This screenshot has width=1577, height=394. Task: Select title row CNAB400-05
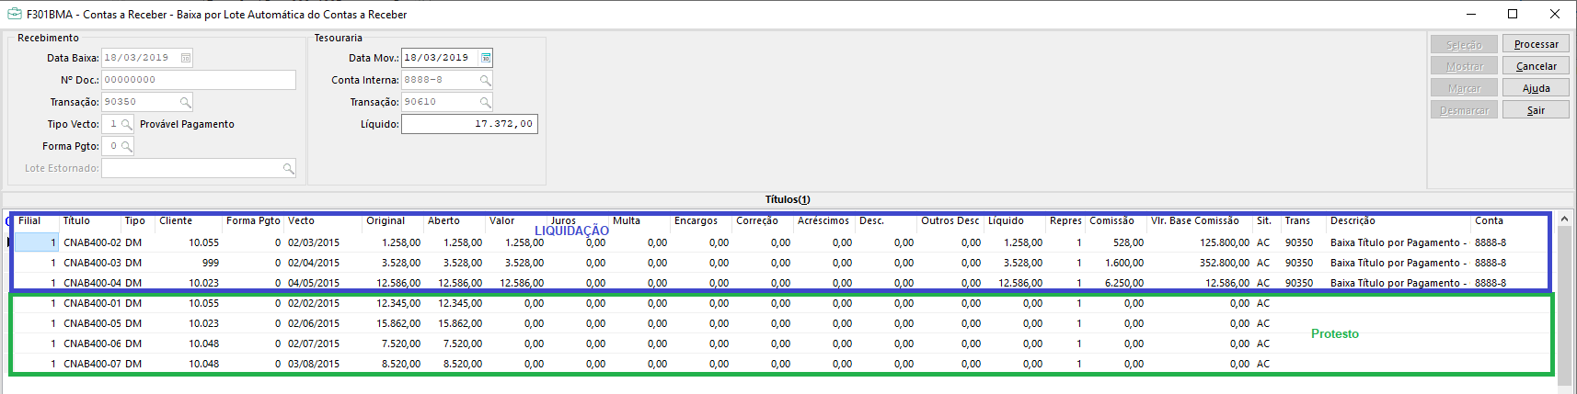pyautogui.click(x=782, y=323)
